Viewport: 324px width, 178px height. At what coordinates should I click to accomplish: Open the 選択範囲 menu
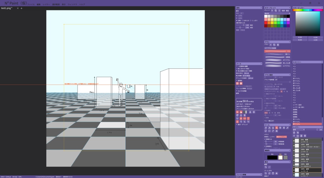(56, 4)
